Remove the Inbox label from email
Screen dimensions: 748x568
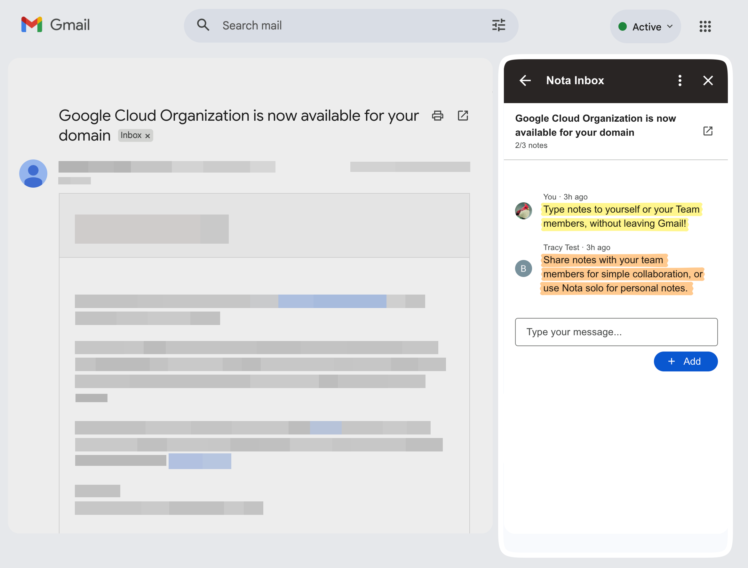[147, 136]
